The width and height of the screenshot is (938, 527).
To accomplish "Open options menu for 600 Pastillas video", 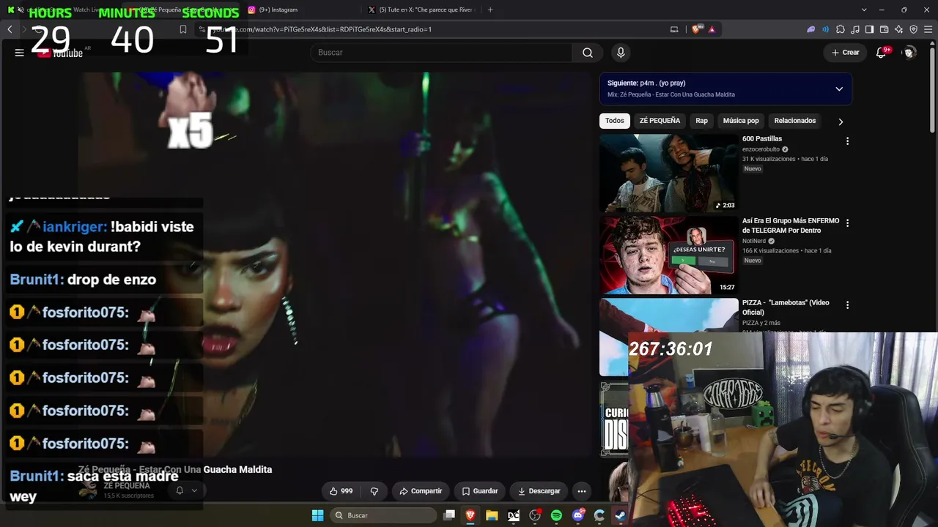I will tap(847, 141).
